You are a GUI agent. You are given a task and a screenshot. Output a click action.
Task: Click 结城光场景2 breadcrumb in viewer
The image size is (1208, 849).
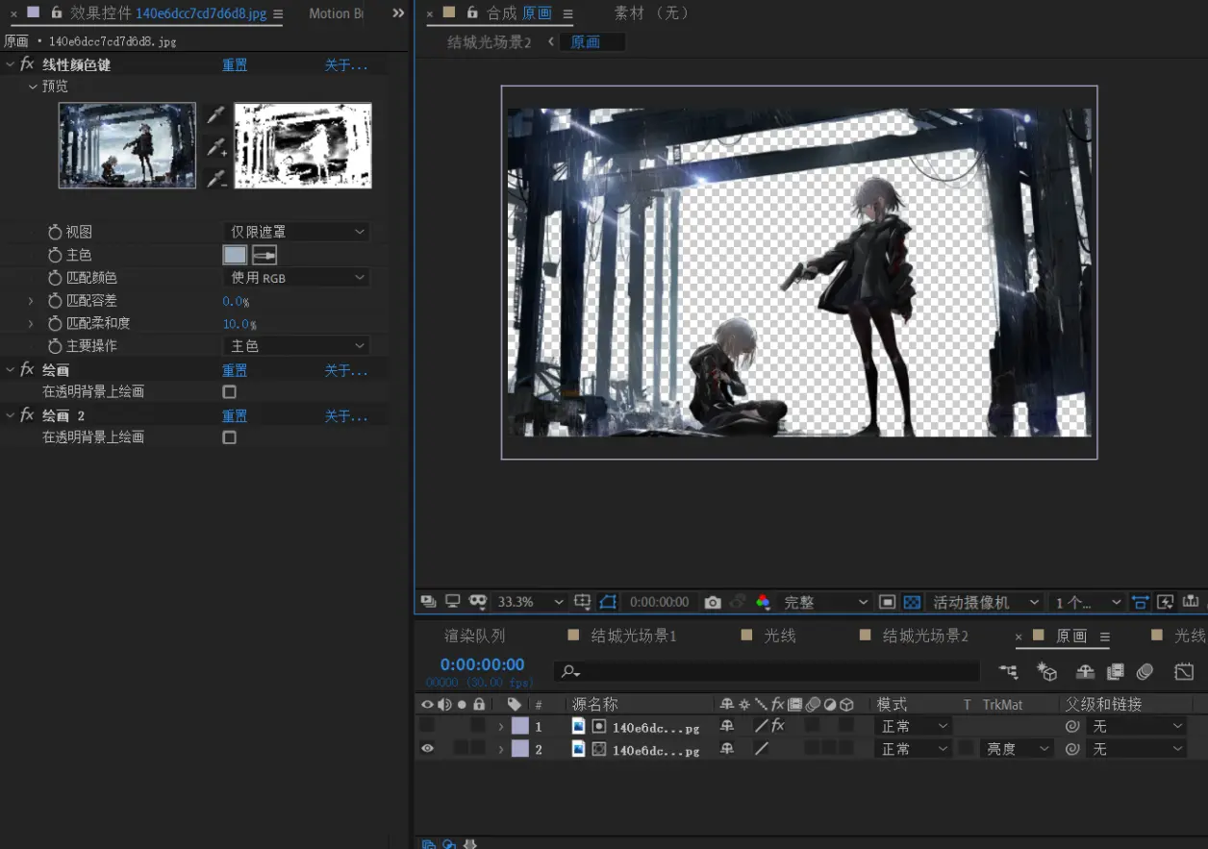(490, 42)
